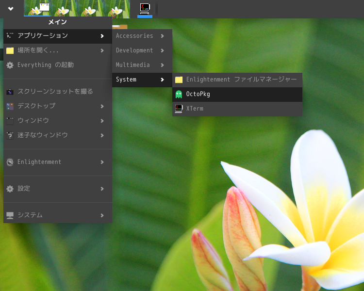Expand the Accessories submenu

click(142, 36)
